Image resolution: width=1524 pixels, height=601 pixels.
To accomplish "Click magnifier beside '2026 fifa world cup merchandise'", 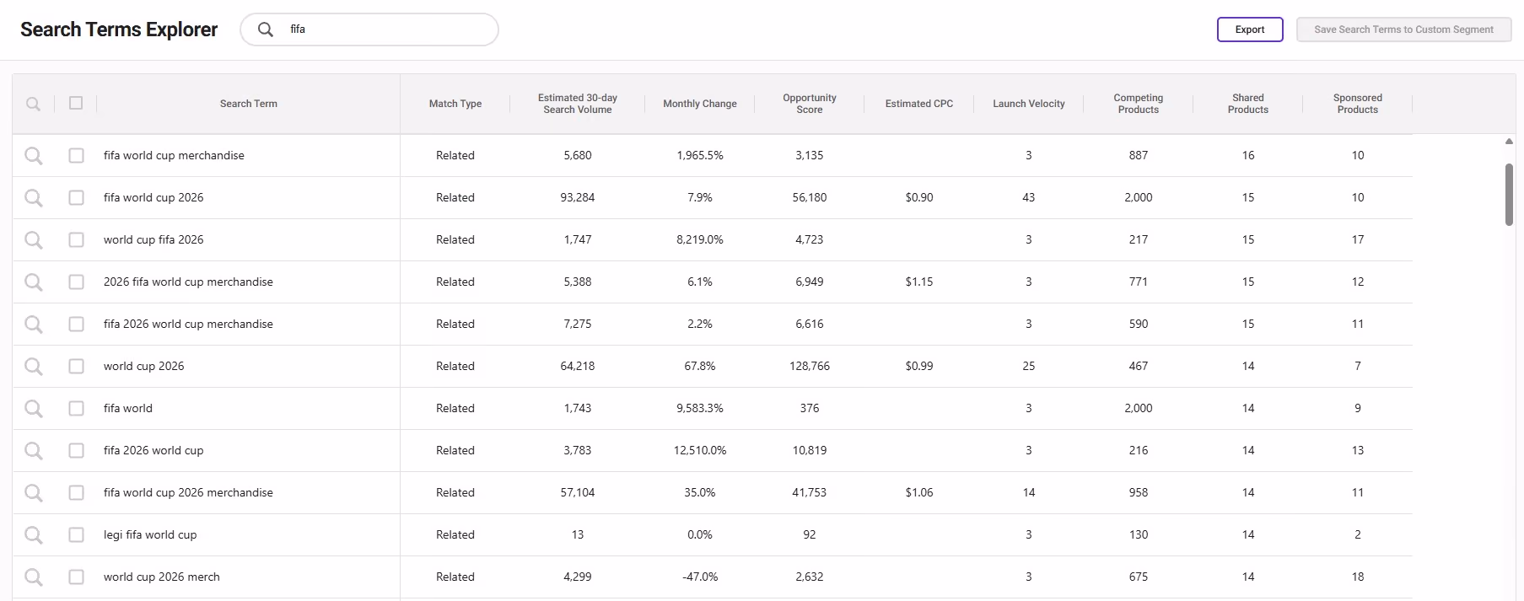I will [33, 282].
